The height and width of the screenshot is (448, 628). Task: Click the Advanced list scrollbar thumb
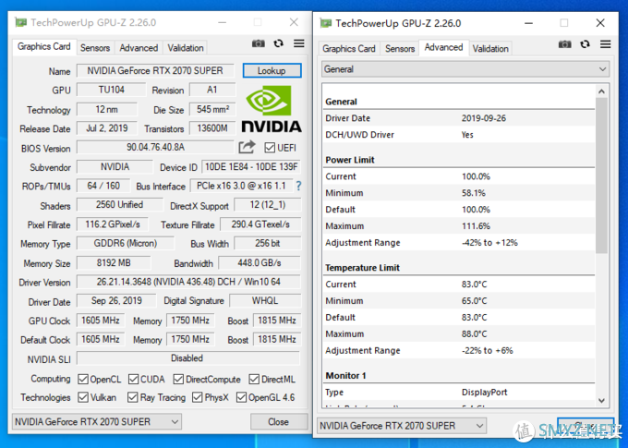point(601,176)
